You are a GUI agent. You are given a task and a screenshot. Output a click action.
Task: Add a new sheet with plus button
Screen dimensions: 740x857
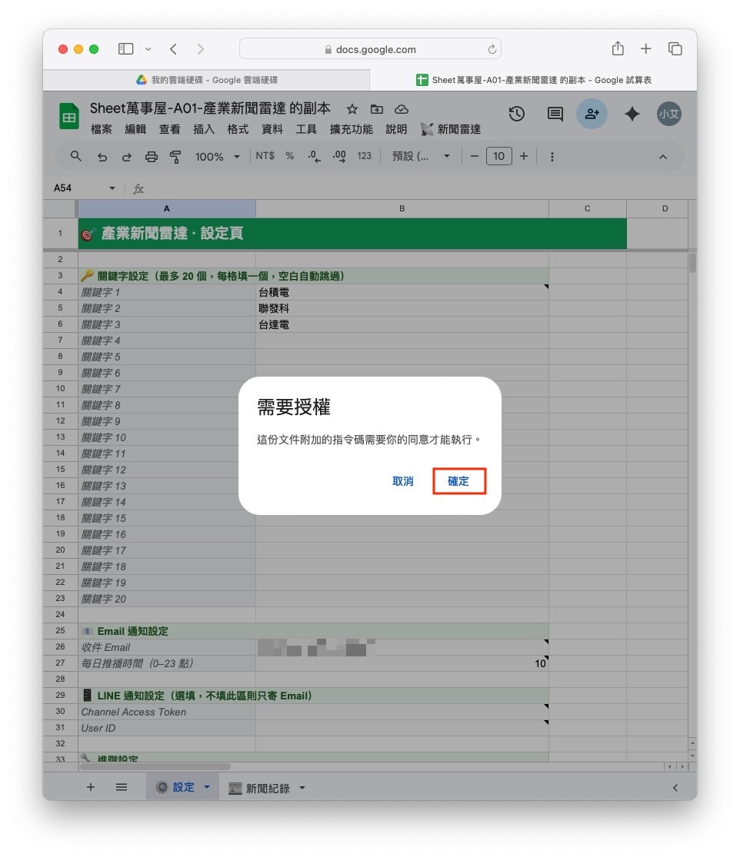(x=91, y=787)
